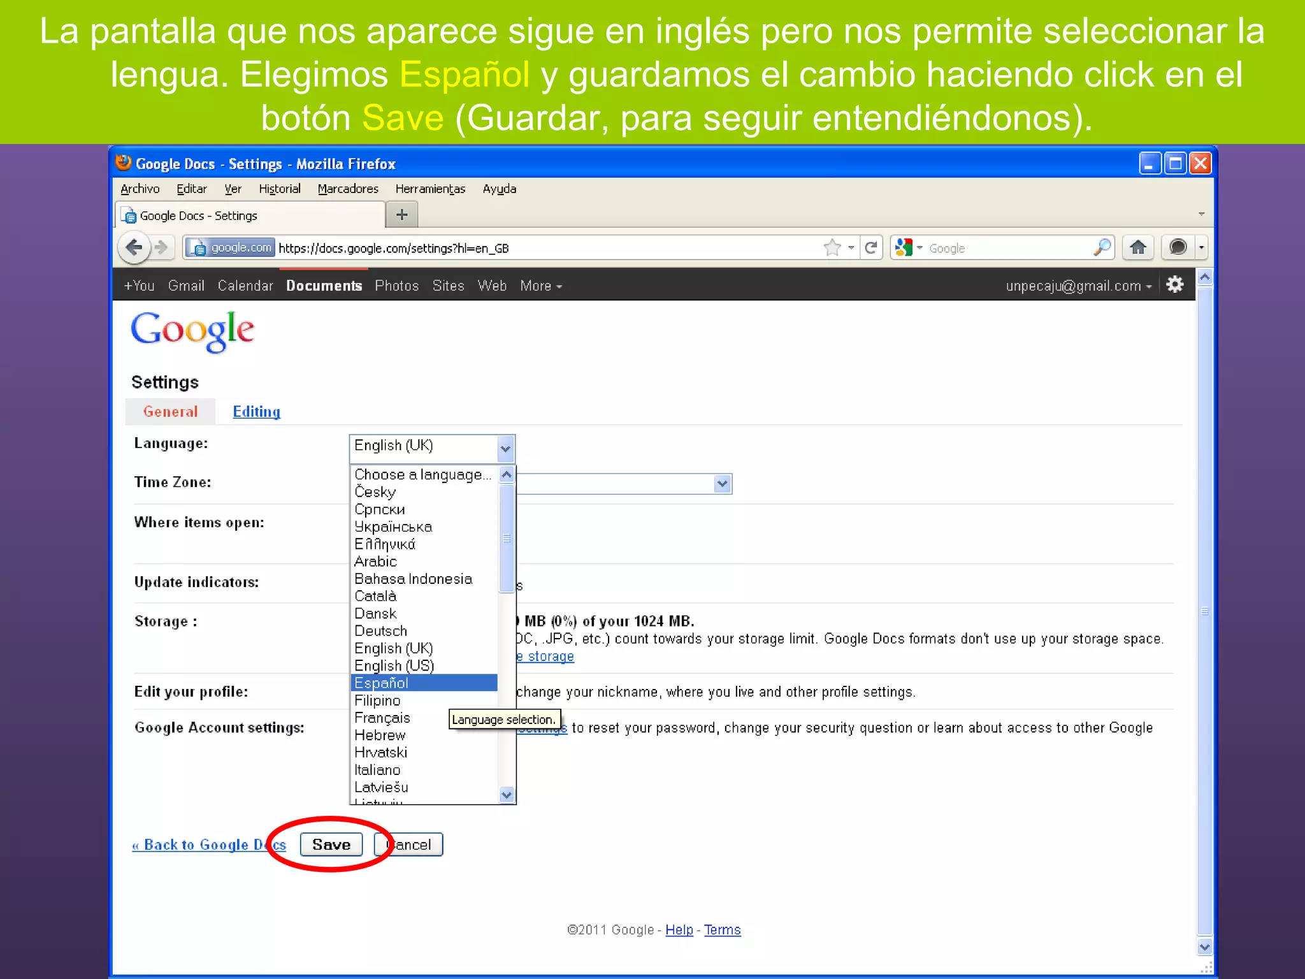
Task: Open the bookmark star dropdown arrow
Action: coord(851,247)
